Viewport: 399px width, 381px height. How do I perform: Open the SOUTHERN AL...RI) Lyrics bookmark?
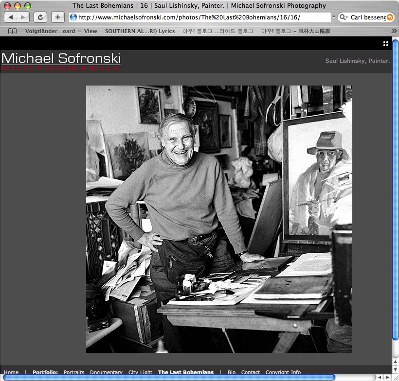point(140,31)
